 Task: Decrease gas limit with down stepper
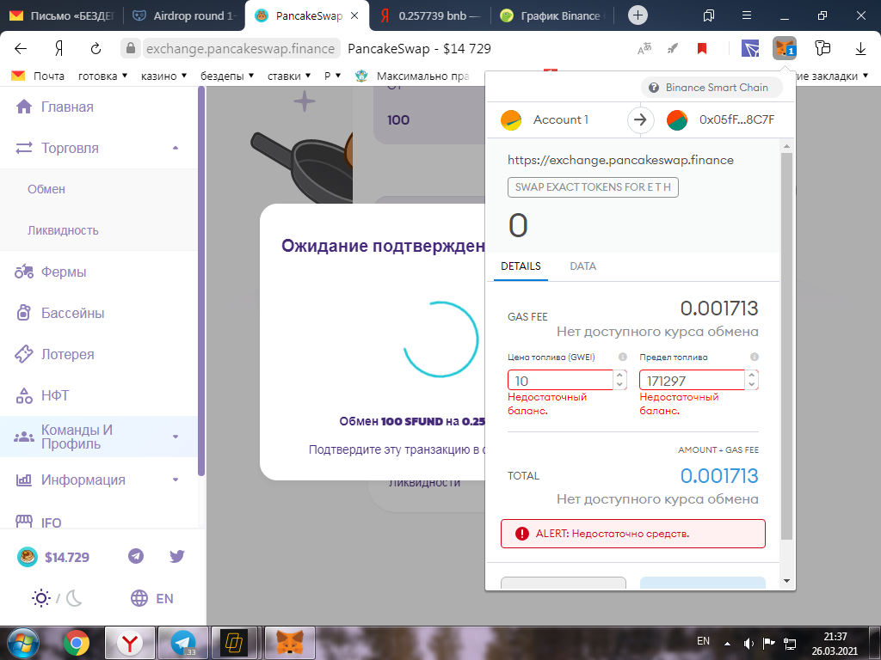[752, 386]
